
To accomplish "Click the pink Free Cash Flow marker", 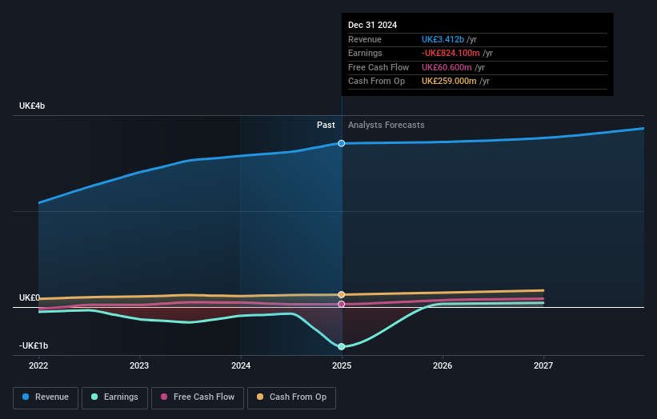I will pos(342,305).
